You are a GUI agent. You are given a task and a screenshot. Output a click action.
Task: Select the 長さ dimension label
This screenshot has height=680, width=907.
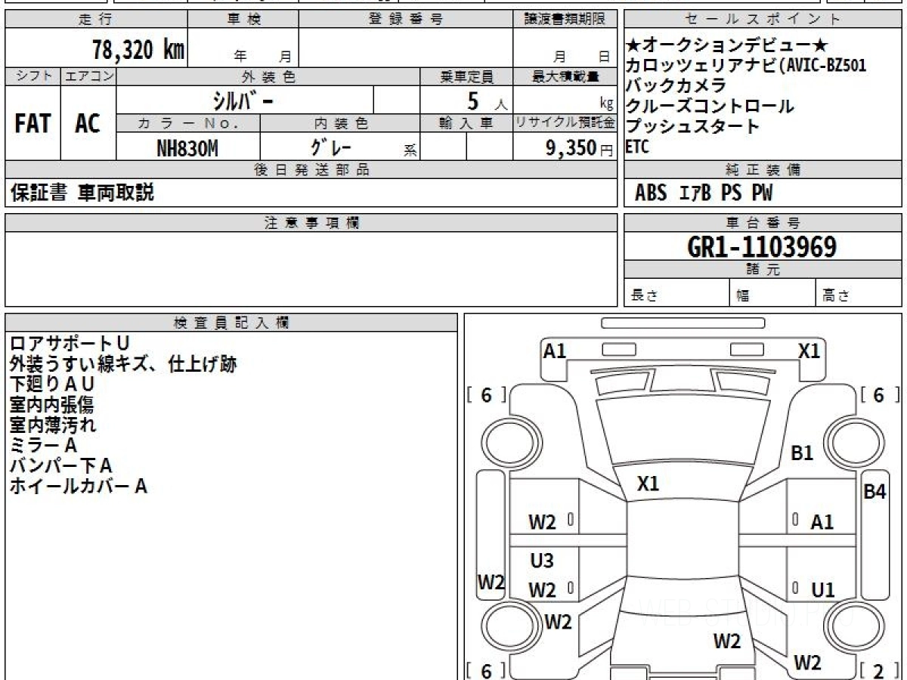pyautogui.click(x=645, y=295)
